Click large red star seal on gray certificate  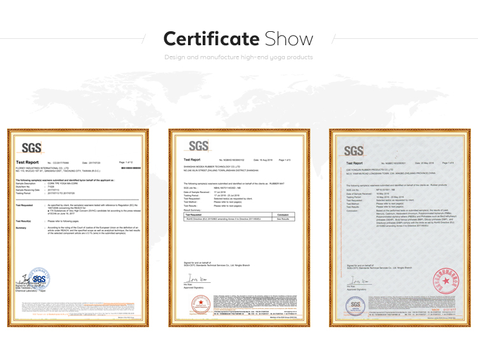446,281
